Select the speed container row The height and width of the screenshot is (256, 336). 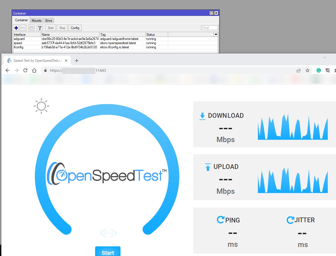tap(115, 43)
